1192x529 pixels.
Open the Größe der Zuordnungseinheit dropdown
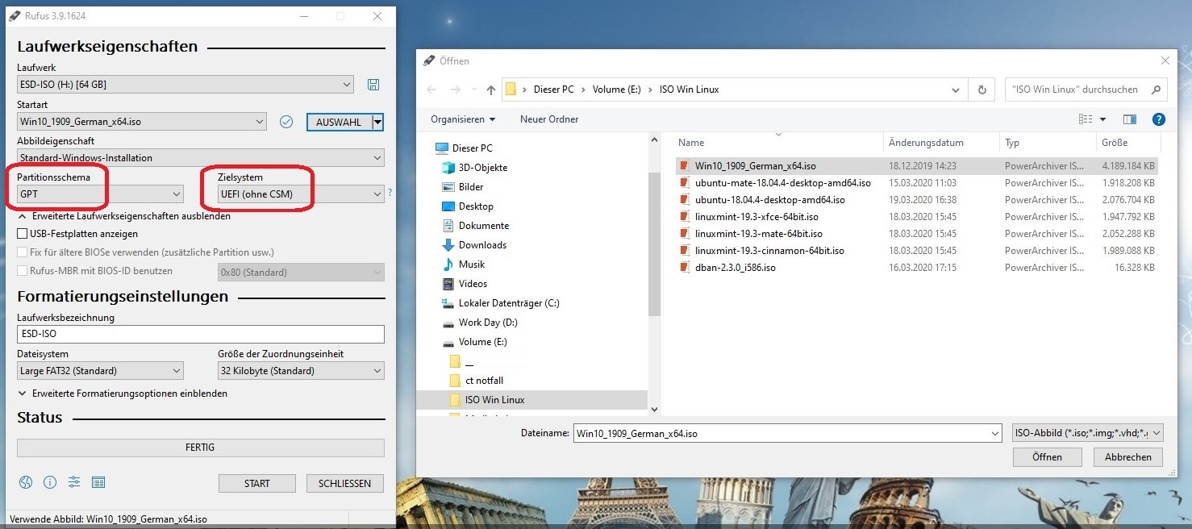coord(377,371)
